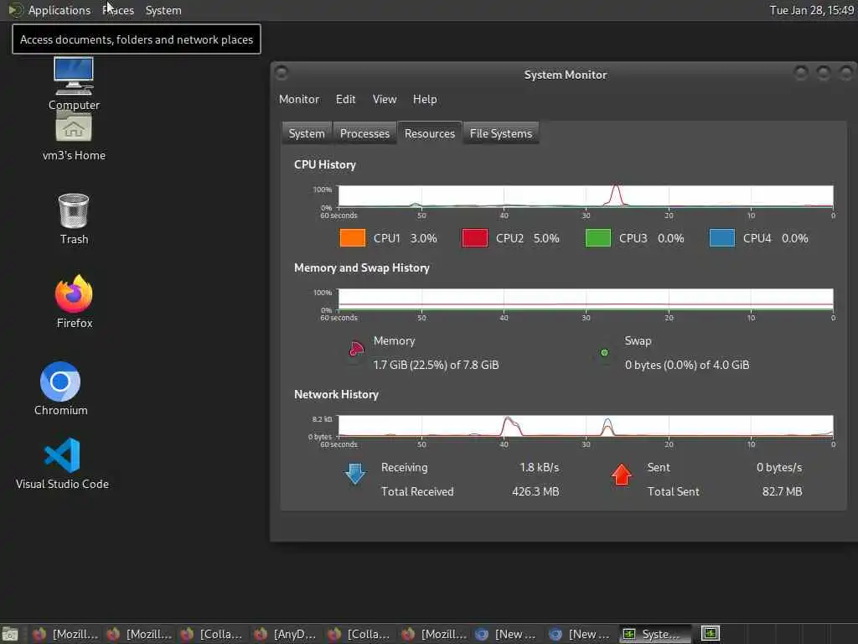Open the System Monitor window menu button
Image resolution: width=858 pixels, height=644 pixels.
282,73
